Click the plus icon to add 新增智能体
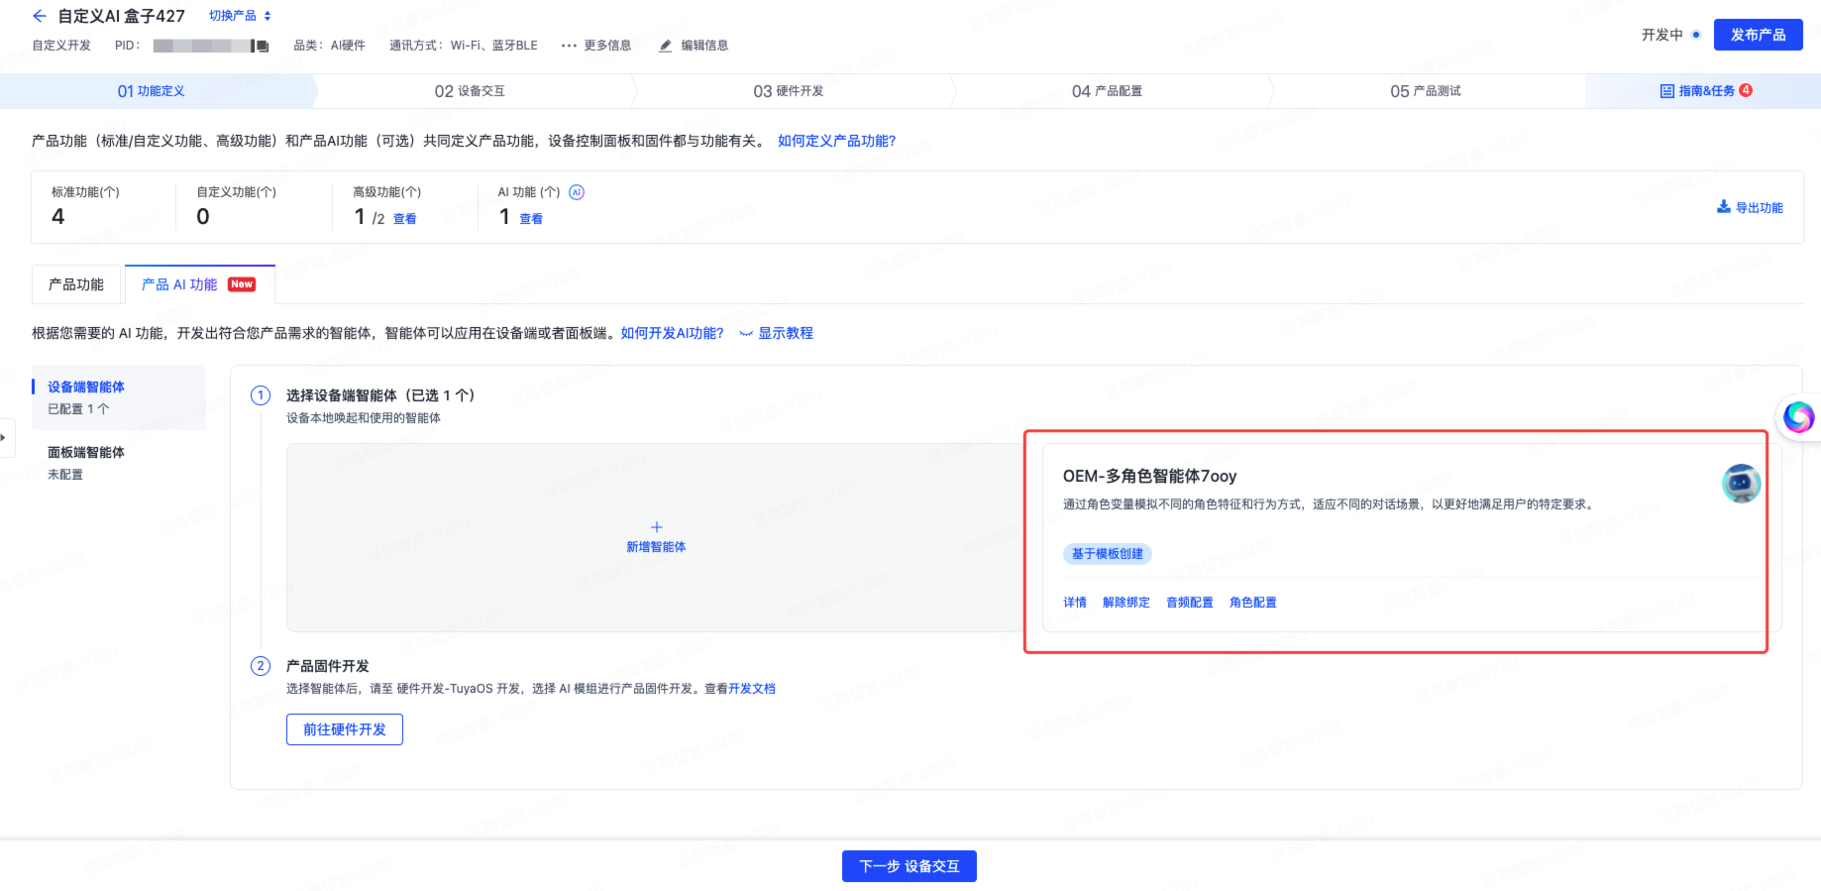The height and width of the screenshot is (891, 1821). tap(656, 527)
